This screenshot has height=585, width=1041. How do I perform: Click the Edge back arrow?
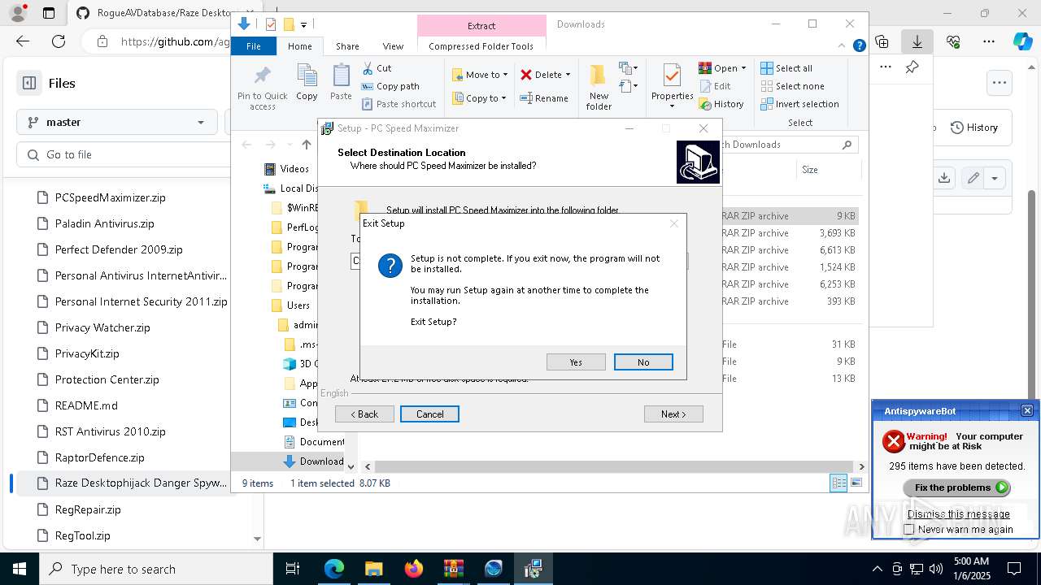(23, 41)
